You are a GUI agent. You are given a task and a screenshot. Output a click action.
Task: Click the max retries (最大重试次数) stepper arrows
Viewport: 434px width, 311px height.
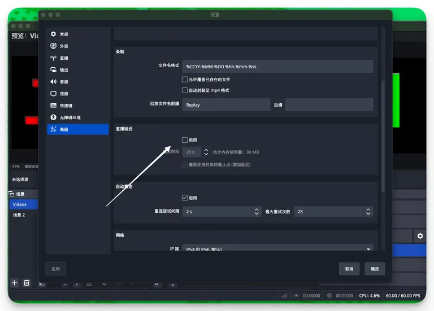[368, 212]
